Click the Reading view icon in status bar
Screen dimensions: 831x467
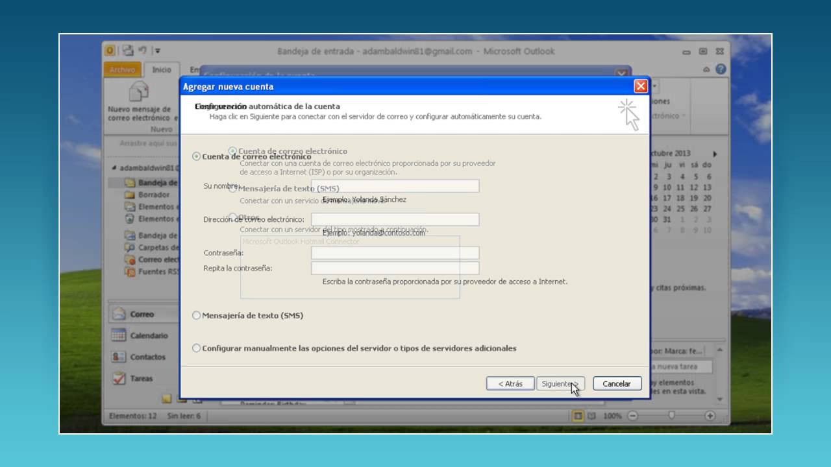point(591,416)
